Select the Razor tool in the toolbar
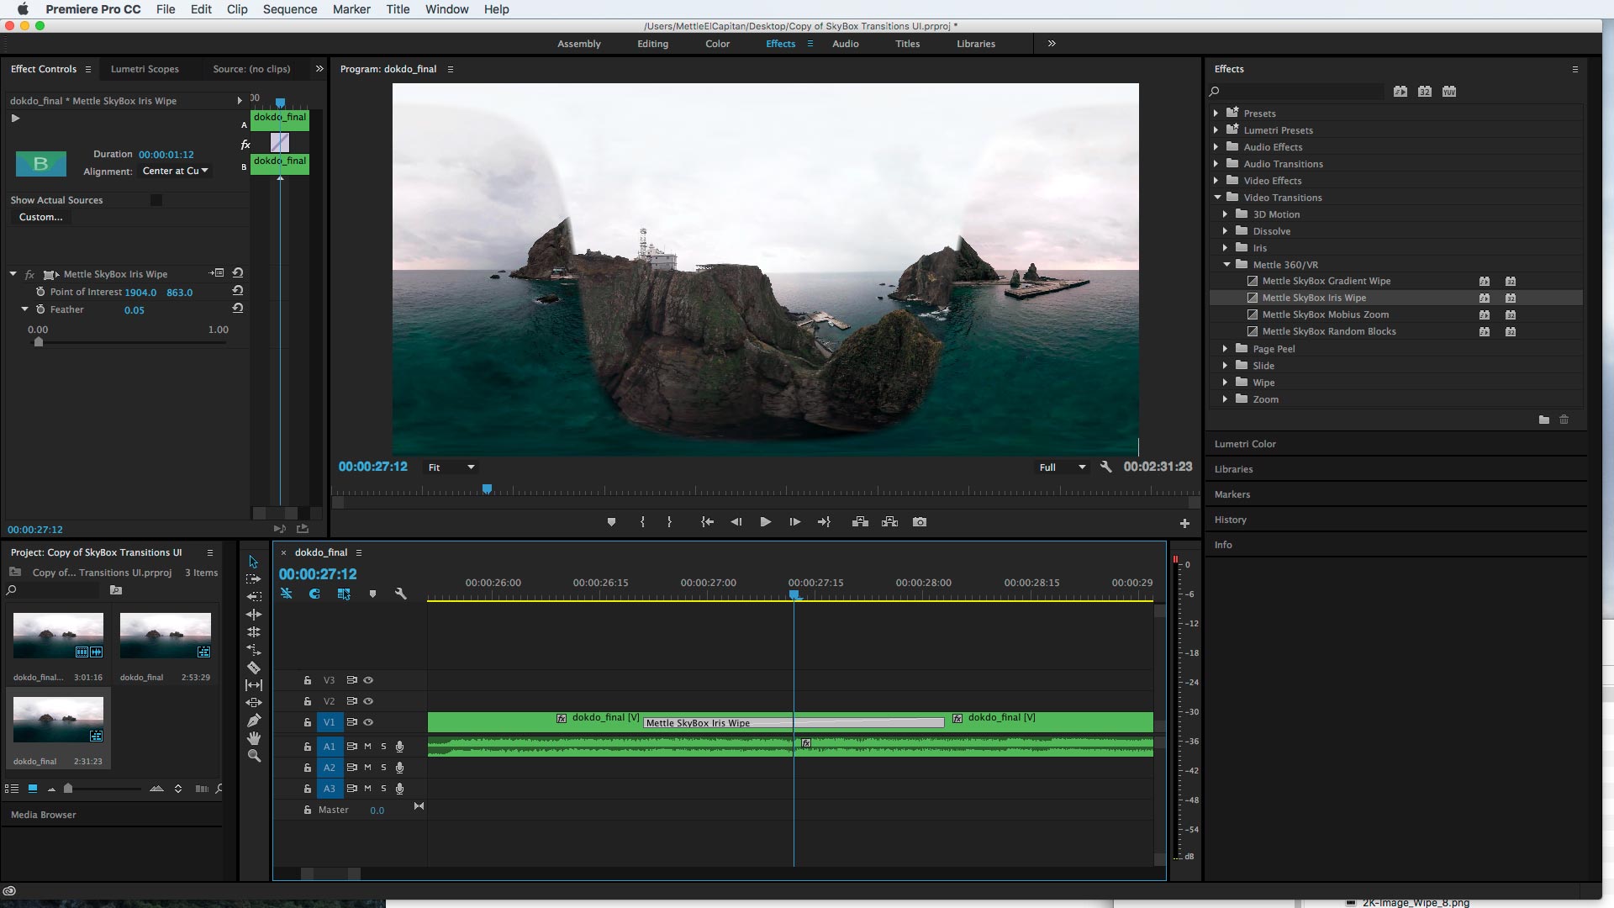The width and height of the screenshot is (1614, 908). pos(253,668)
